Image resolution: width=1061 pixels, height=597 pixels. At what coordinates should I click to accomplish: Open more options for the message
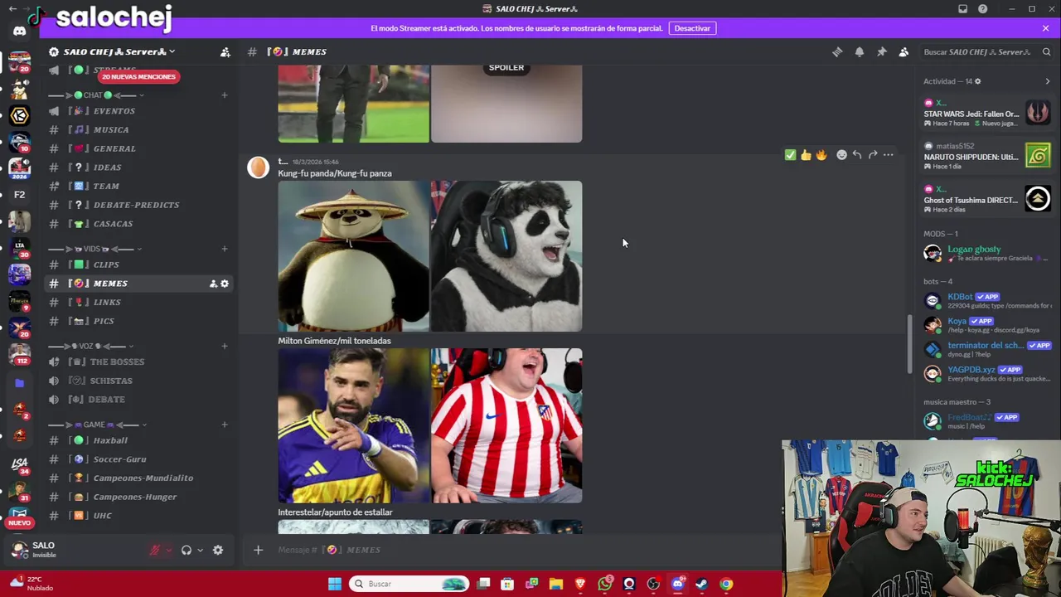coord(889,155)
